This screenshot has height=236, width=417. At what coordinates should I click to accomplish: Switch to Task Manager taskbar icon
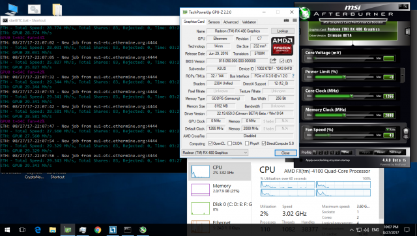pos(83,229)
